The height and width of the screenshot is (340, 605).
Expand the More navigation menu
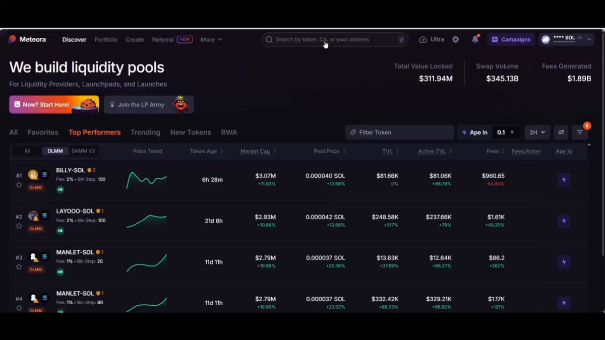coord(211,39)
